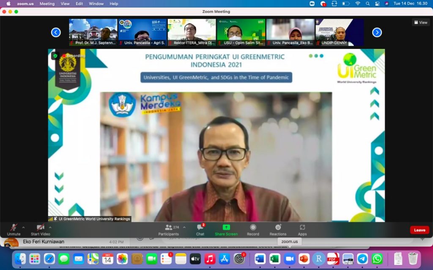Open the Meeting menu

[47, 3]
